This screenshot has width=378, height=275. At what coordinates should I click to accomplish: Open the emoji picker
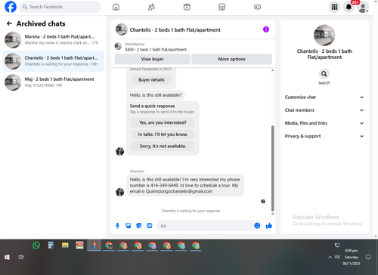257,226
